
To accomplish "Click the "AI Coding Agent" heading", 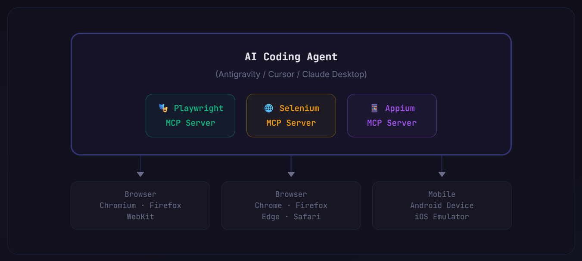I will pyautogui.click(x=291, y=57).
